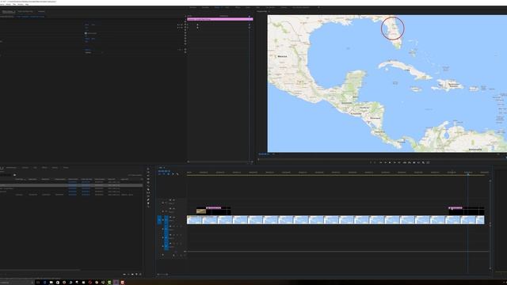Screen dimensions: 507x285
Task: Toggle nest-or-individual-clips insert button in timeline
Action: [159, 174]
